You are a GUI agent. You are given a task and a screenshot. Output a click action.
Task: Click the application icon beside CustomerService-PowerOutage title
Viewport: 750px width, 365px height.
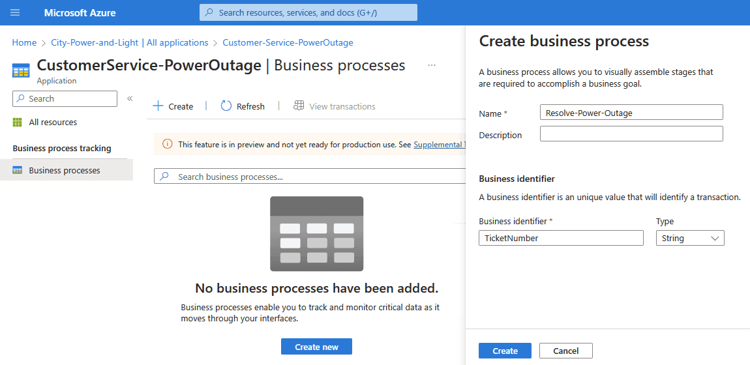tap(21, 70)
